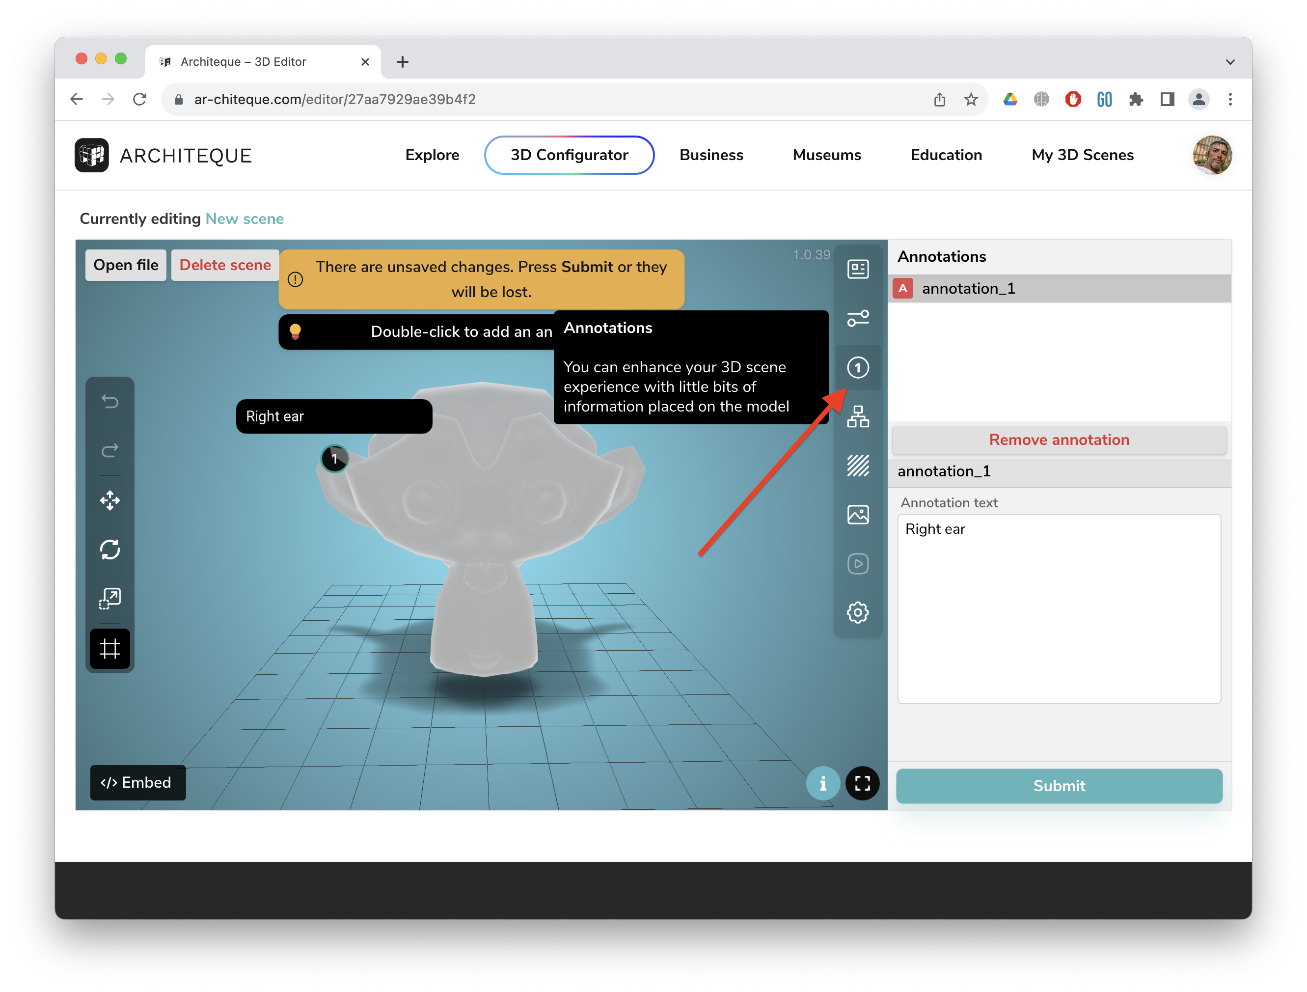1307x992 pixels.
Task: Open the settings gear panel
Action: pyautogui.click(x=857, y=613)
